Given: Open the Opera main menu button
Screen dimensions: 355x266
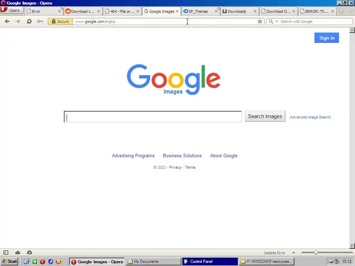Looking at the screenshot, I should coord(12,10).
